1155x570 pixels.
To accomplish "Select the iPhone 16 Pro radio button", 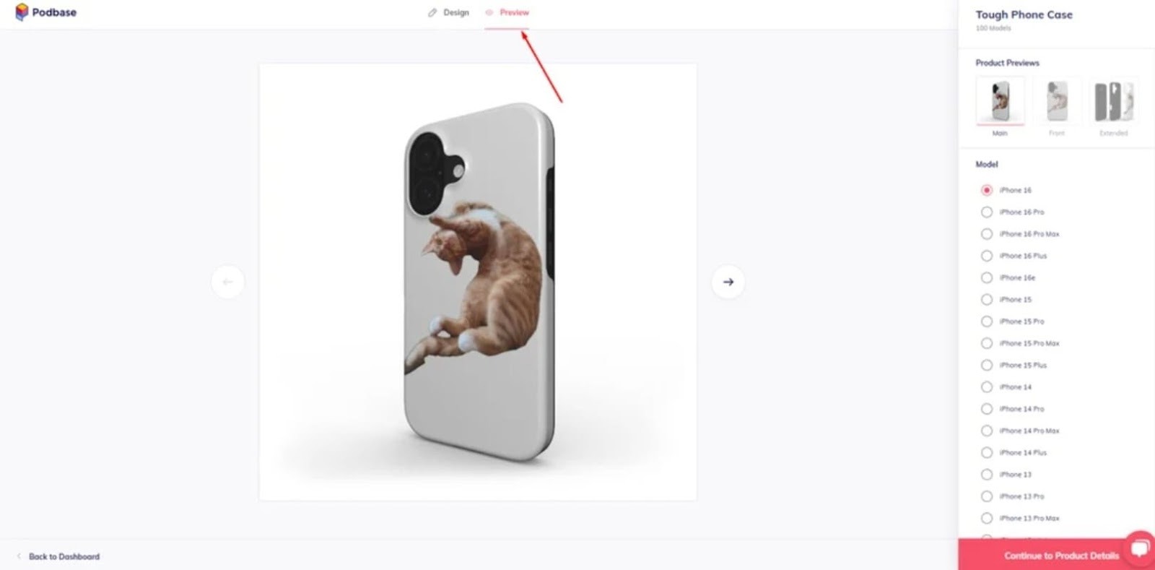I will coord(987,212).
